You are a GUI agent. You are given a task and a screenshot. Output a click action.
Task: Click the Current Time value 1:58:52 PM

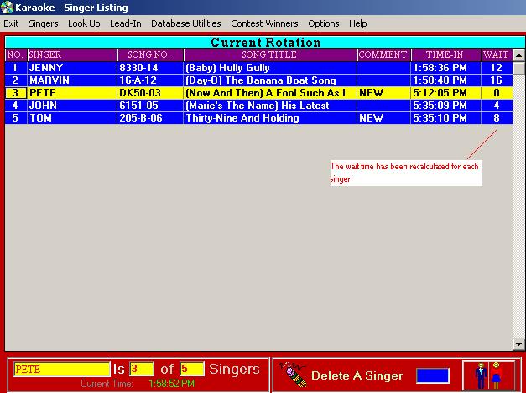pos(171,384)
